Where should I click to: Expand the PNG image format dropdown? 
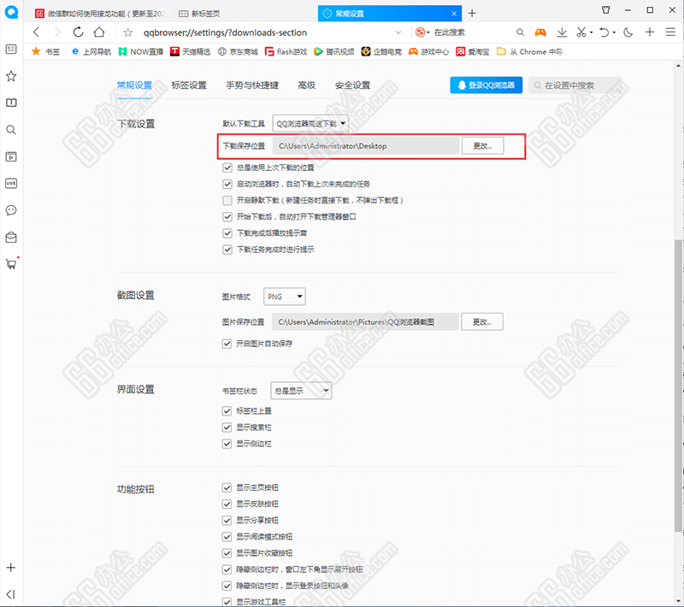[x=284, y=297]
